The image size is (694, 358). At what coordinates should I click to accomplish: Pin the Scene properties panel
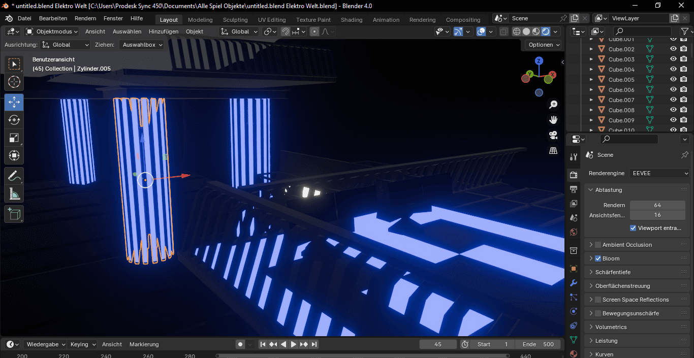(x=684, y=155)
